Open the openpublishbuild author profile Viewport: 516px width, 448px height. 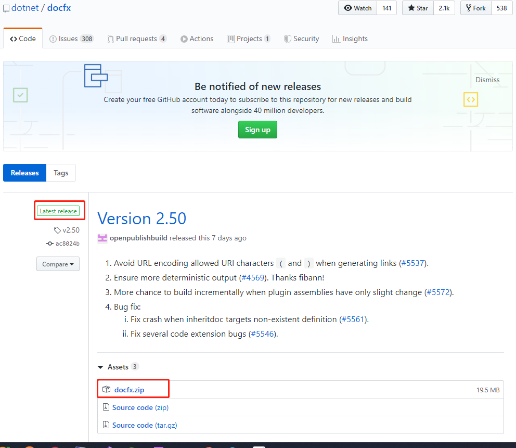click(138, 238)
